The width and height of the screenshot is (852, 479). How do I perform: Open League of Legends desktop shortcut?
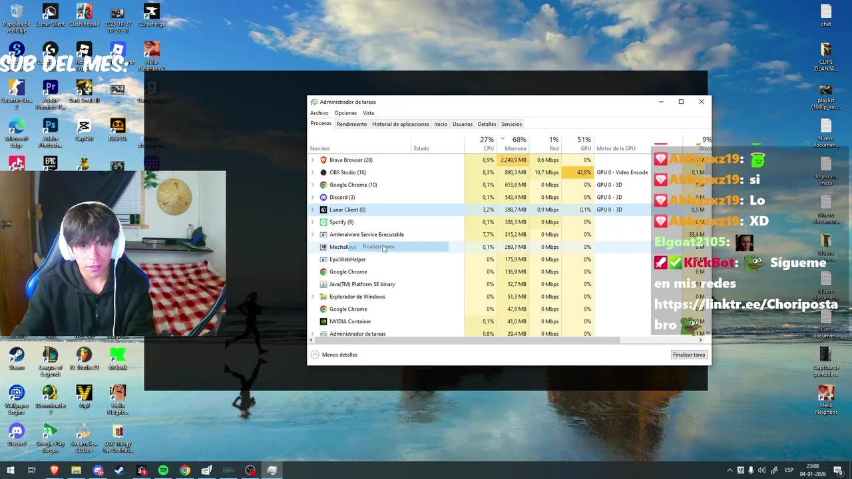tap(50, 362)
